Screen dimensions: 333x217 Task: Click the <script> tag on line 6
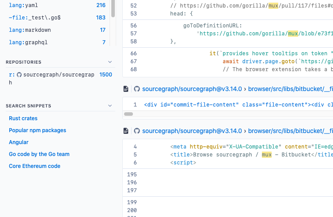[183, 162]
